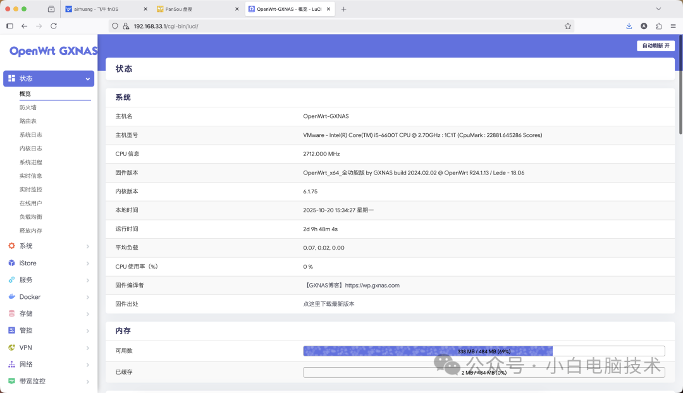The image size is (683, 393).
Task: Close the airhuang fnOS tab
Action: (145, 9)
